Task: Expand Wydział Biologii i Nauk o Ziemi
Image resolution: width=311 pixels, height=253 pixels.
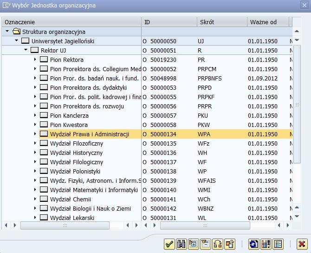Action: tap(35, 208)
